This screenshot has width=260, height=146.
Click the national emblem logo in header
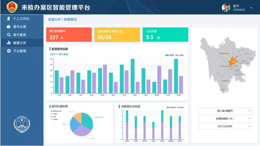pos(12,7)
